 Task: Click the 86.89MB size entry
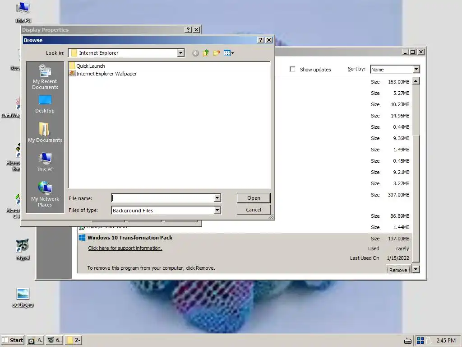(400, 216)
